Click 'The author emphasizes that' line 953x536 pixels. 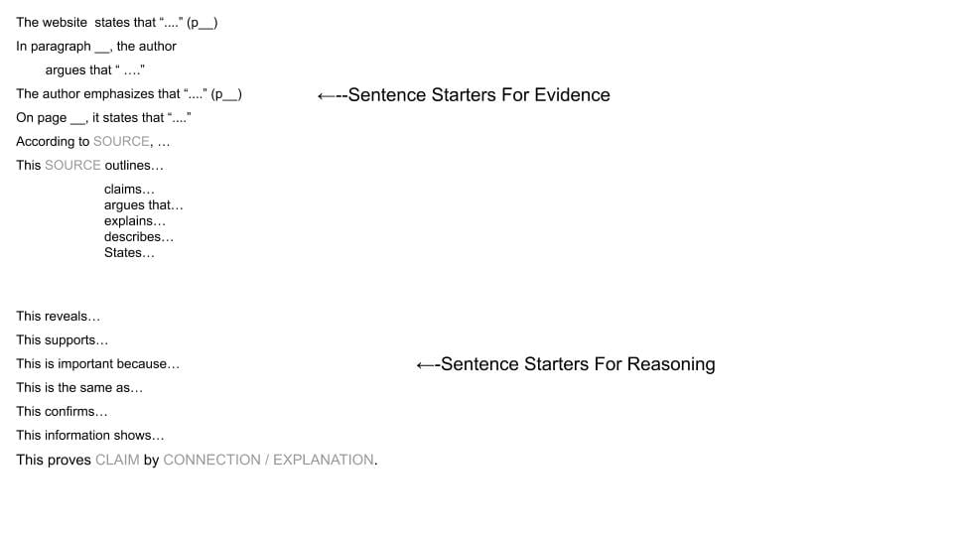(x=129, y=94)
